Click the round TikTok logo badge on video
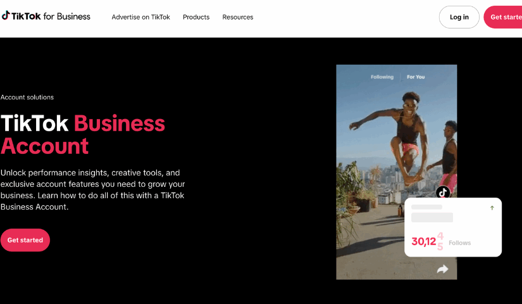Image resolution: width=522 pixels, height=304 pixels. [x=443, y=193]
